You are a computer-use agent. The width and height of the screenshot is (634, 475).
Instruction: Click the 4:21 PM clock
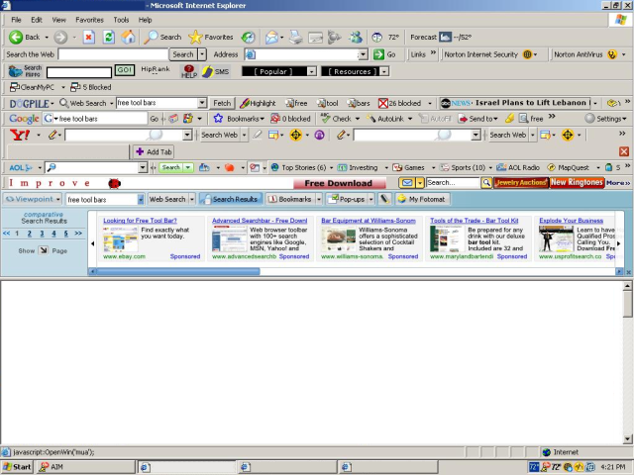tap(612, 467)
